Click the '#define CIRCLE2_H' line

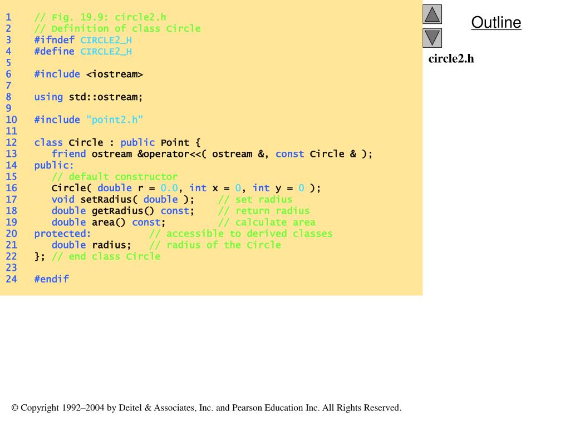[83, 51]
